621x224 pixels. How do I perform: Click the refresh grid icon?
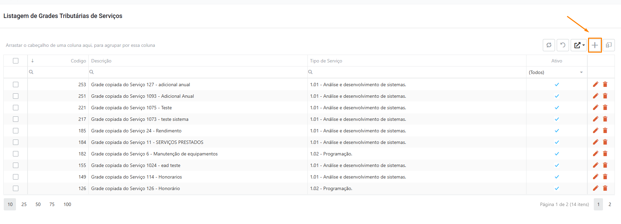(x=549, y=45)
